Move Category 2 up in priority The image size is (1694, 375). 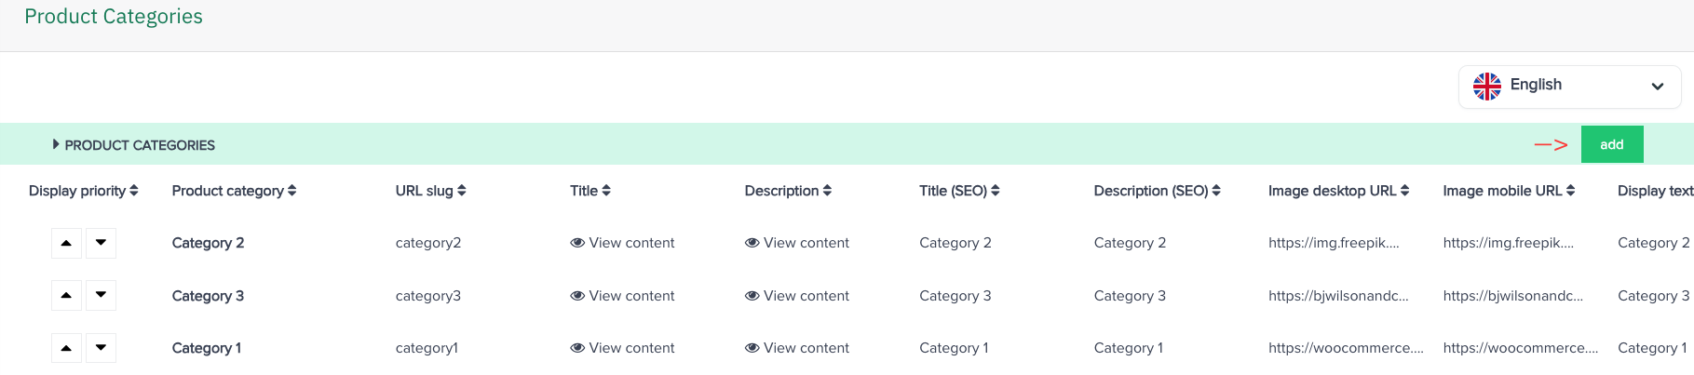pyautogui.click(x=66, y=243)
